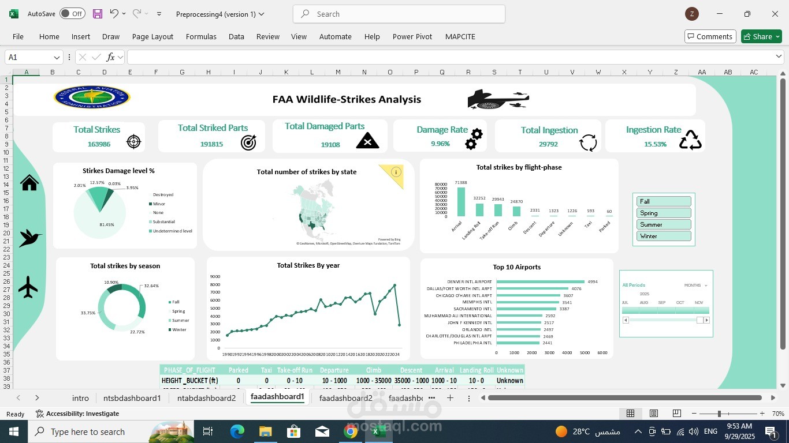This screenshot has width=789, height=443.
Task: Open Google Chrome from the taskbar
Action: (x=351, y=431)
